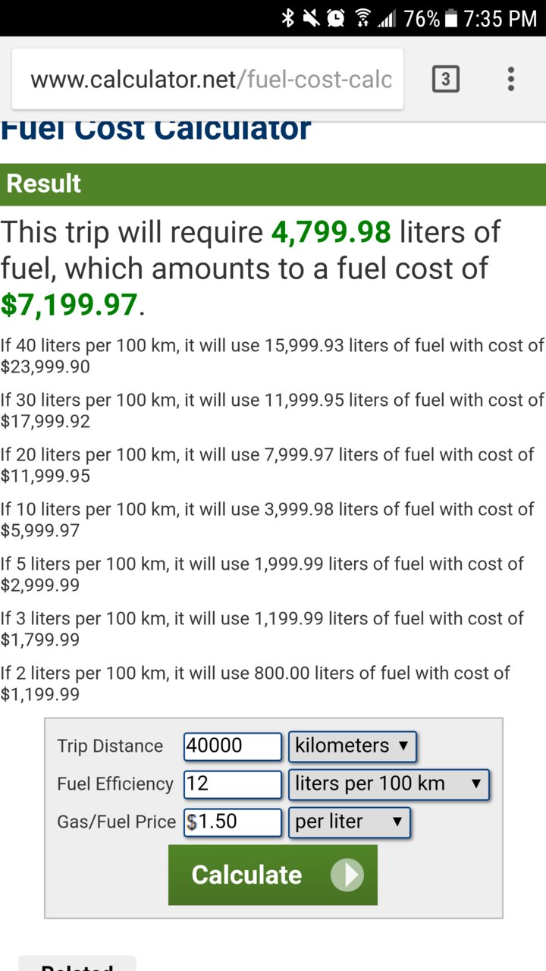Viewport: 546px width, 971px height.
Task: Open the per liter price unit dropdown
Action: pos(350,822)
